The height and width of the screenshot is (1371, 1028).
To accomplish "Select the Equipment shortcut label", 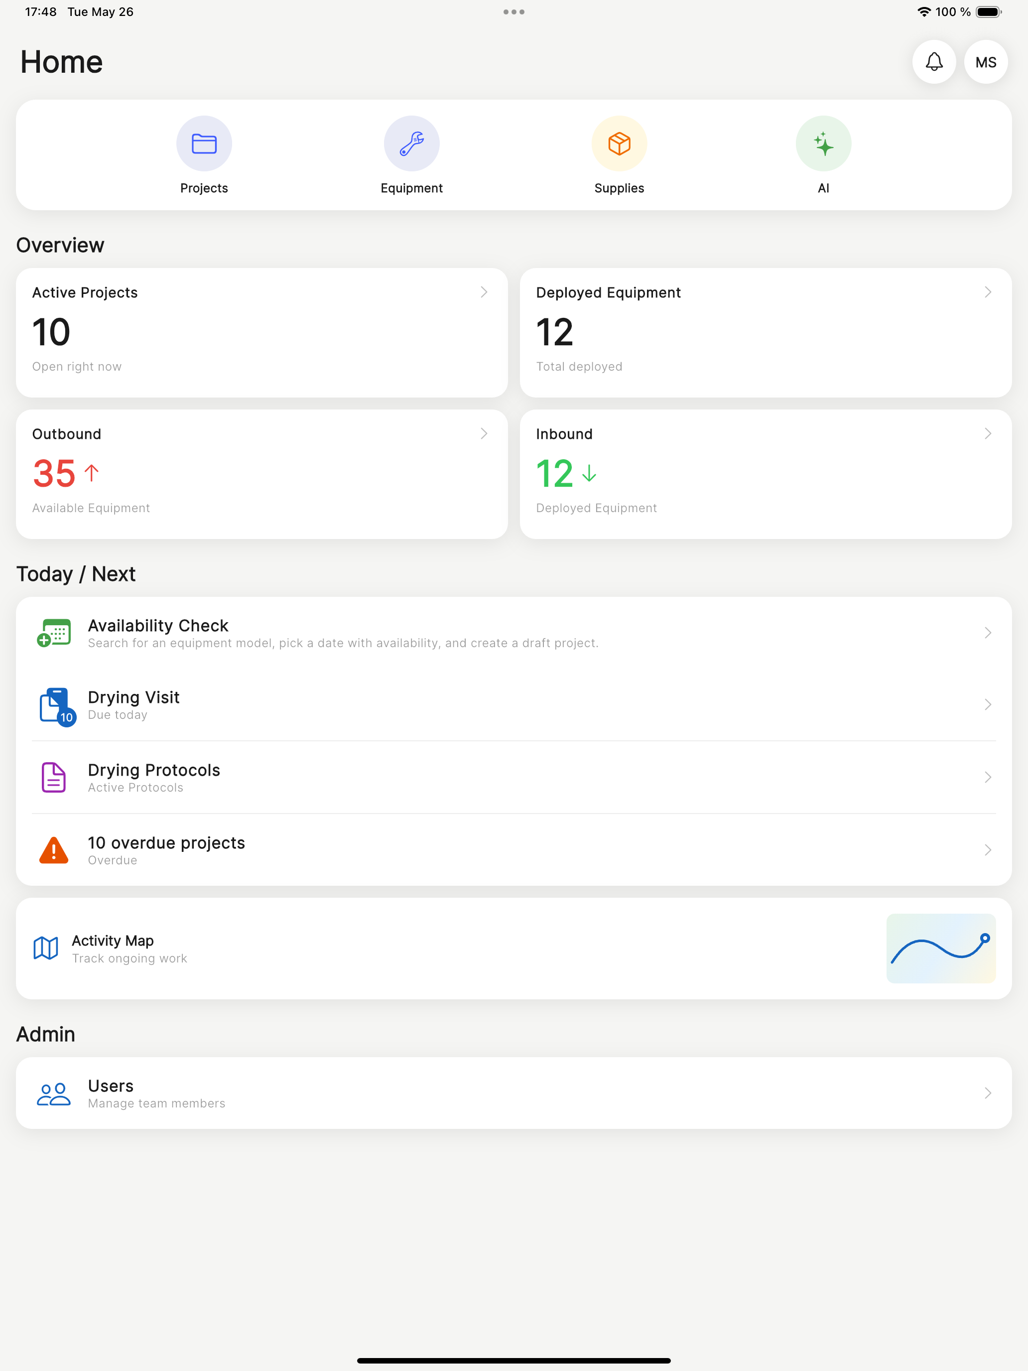I will 411,188.
